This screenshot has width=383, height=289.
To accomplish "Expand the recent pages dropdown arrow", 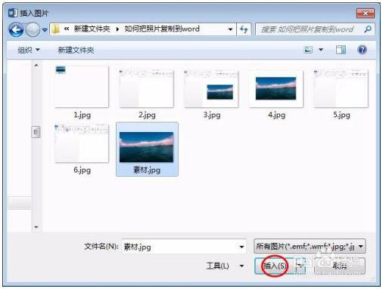I will tap(45, 30).
